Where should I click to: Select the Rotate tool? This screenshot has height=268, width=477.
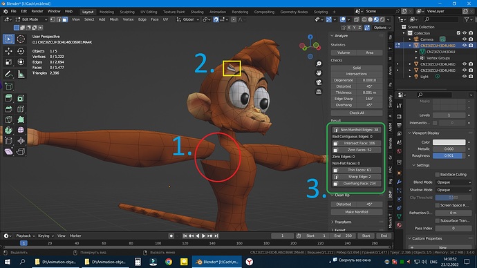(21, 51)
